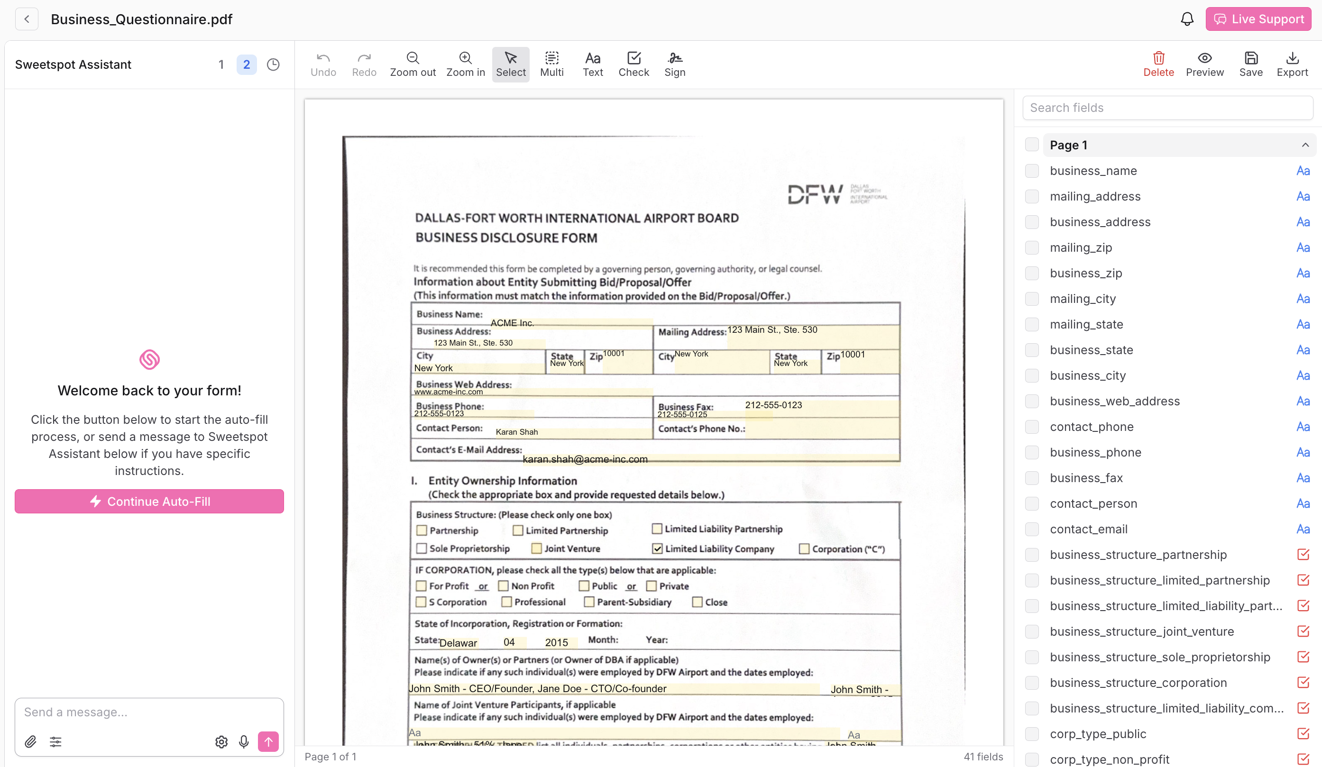Viewport: 1322px width, 767px height.
Task: Select the mailing_zip field checkbox
Action: tap(1032, 247)
